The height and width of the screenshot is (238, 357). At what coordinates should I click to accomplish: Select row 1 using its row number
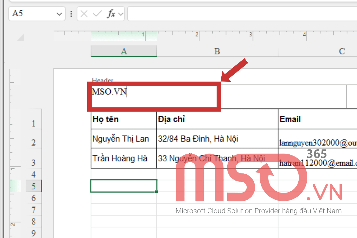pyautogui.click(x=33, y=123)
